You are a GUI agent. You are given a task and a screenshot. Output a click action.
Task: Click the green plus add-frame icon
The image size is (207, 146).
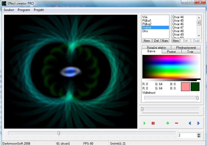(x=168, y=123)
